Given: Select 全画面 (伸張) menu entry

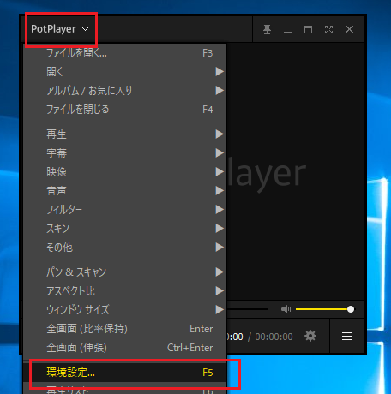Looking at the screenshot, I should [x=125, y=348].
